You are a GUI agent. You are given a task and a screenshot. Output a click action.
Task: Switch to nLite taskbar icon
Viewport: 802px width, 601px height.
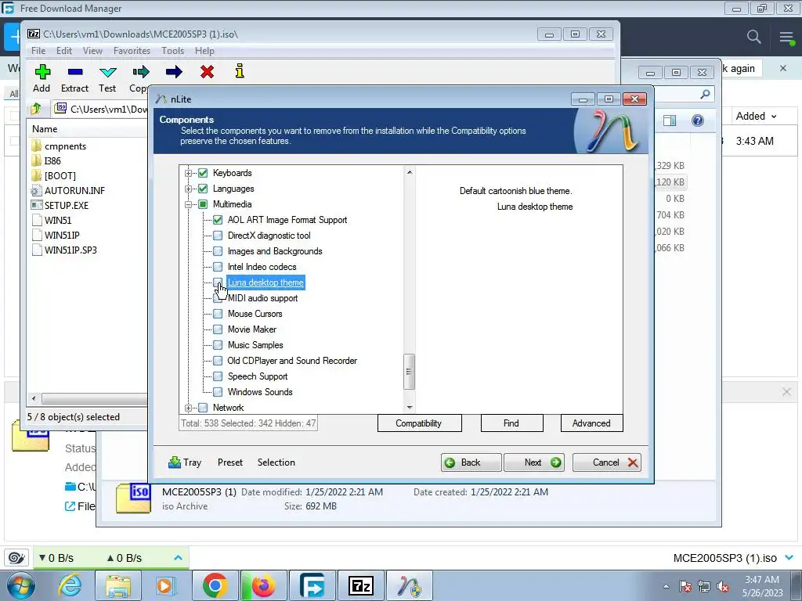click(409, 585)
